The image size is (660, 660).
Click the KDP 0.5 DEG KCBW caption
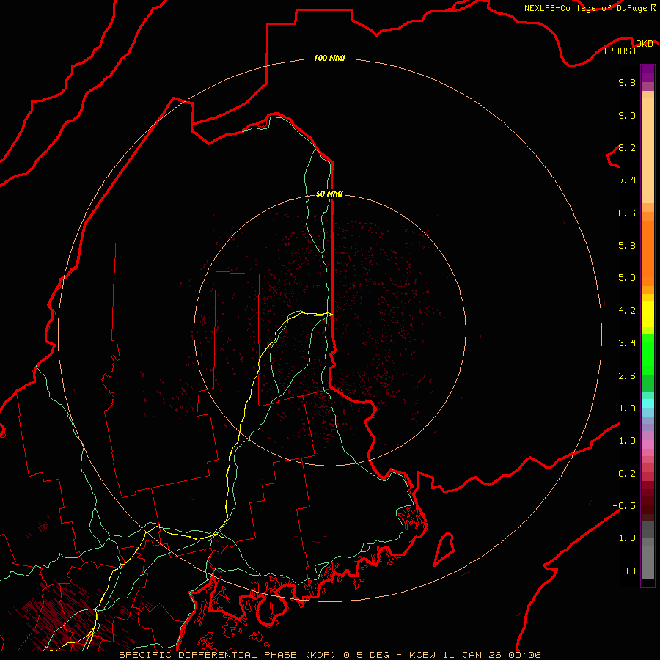pos(329,655)
